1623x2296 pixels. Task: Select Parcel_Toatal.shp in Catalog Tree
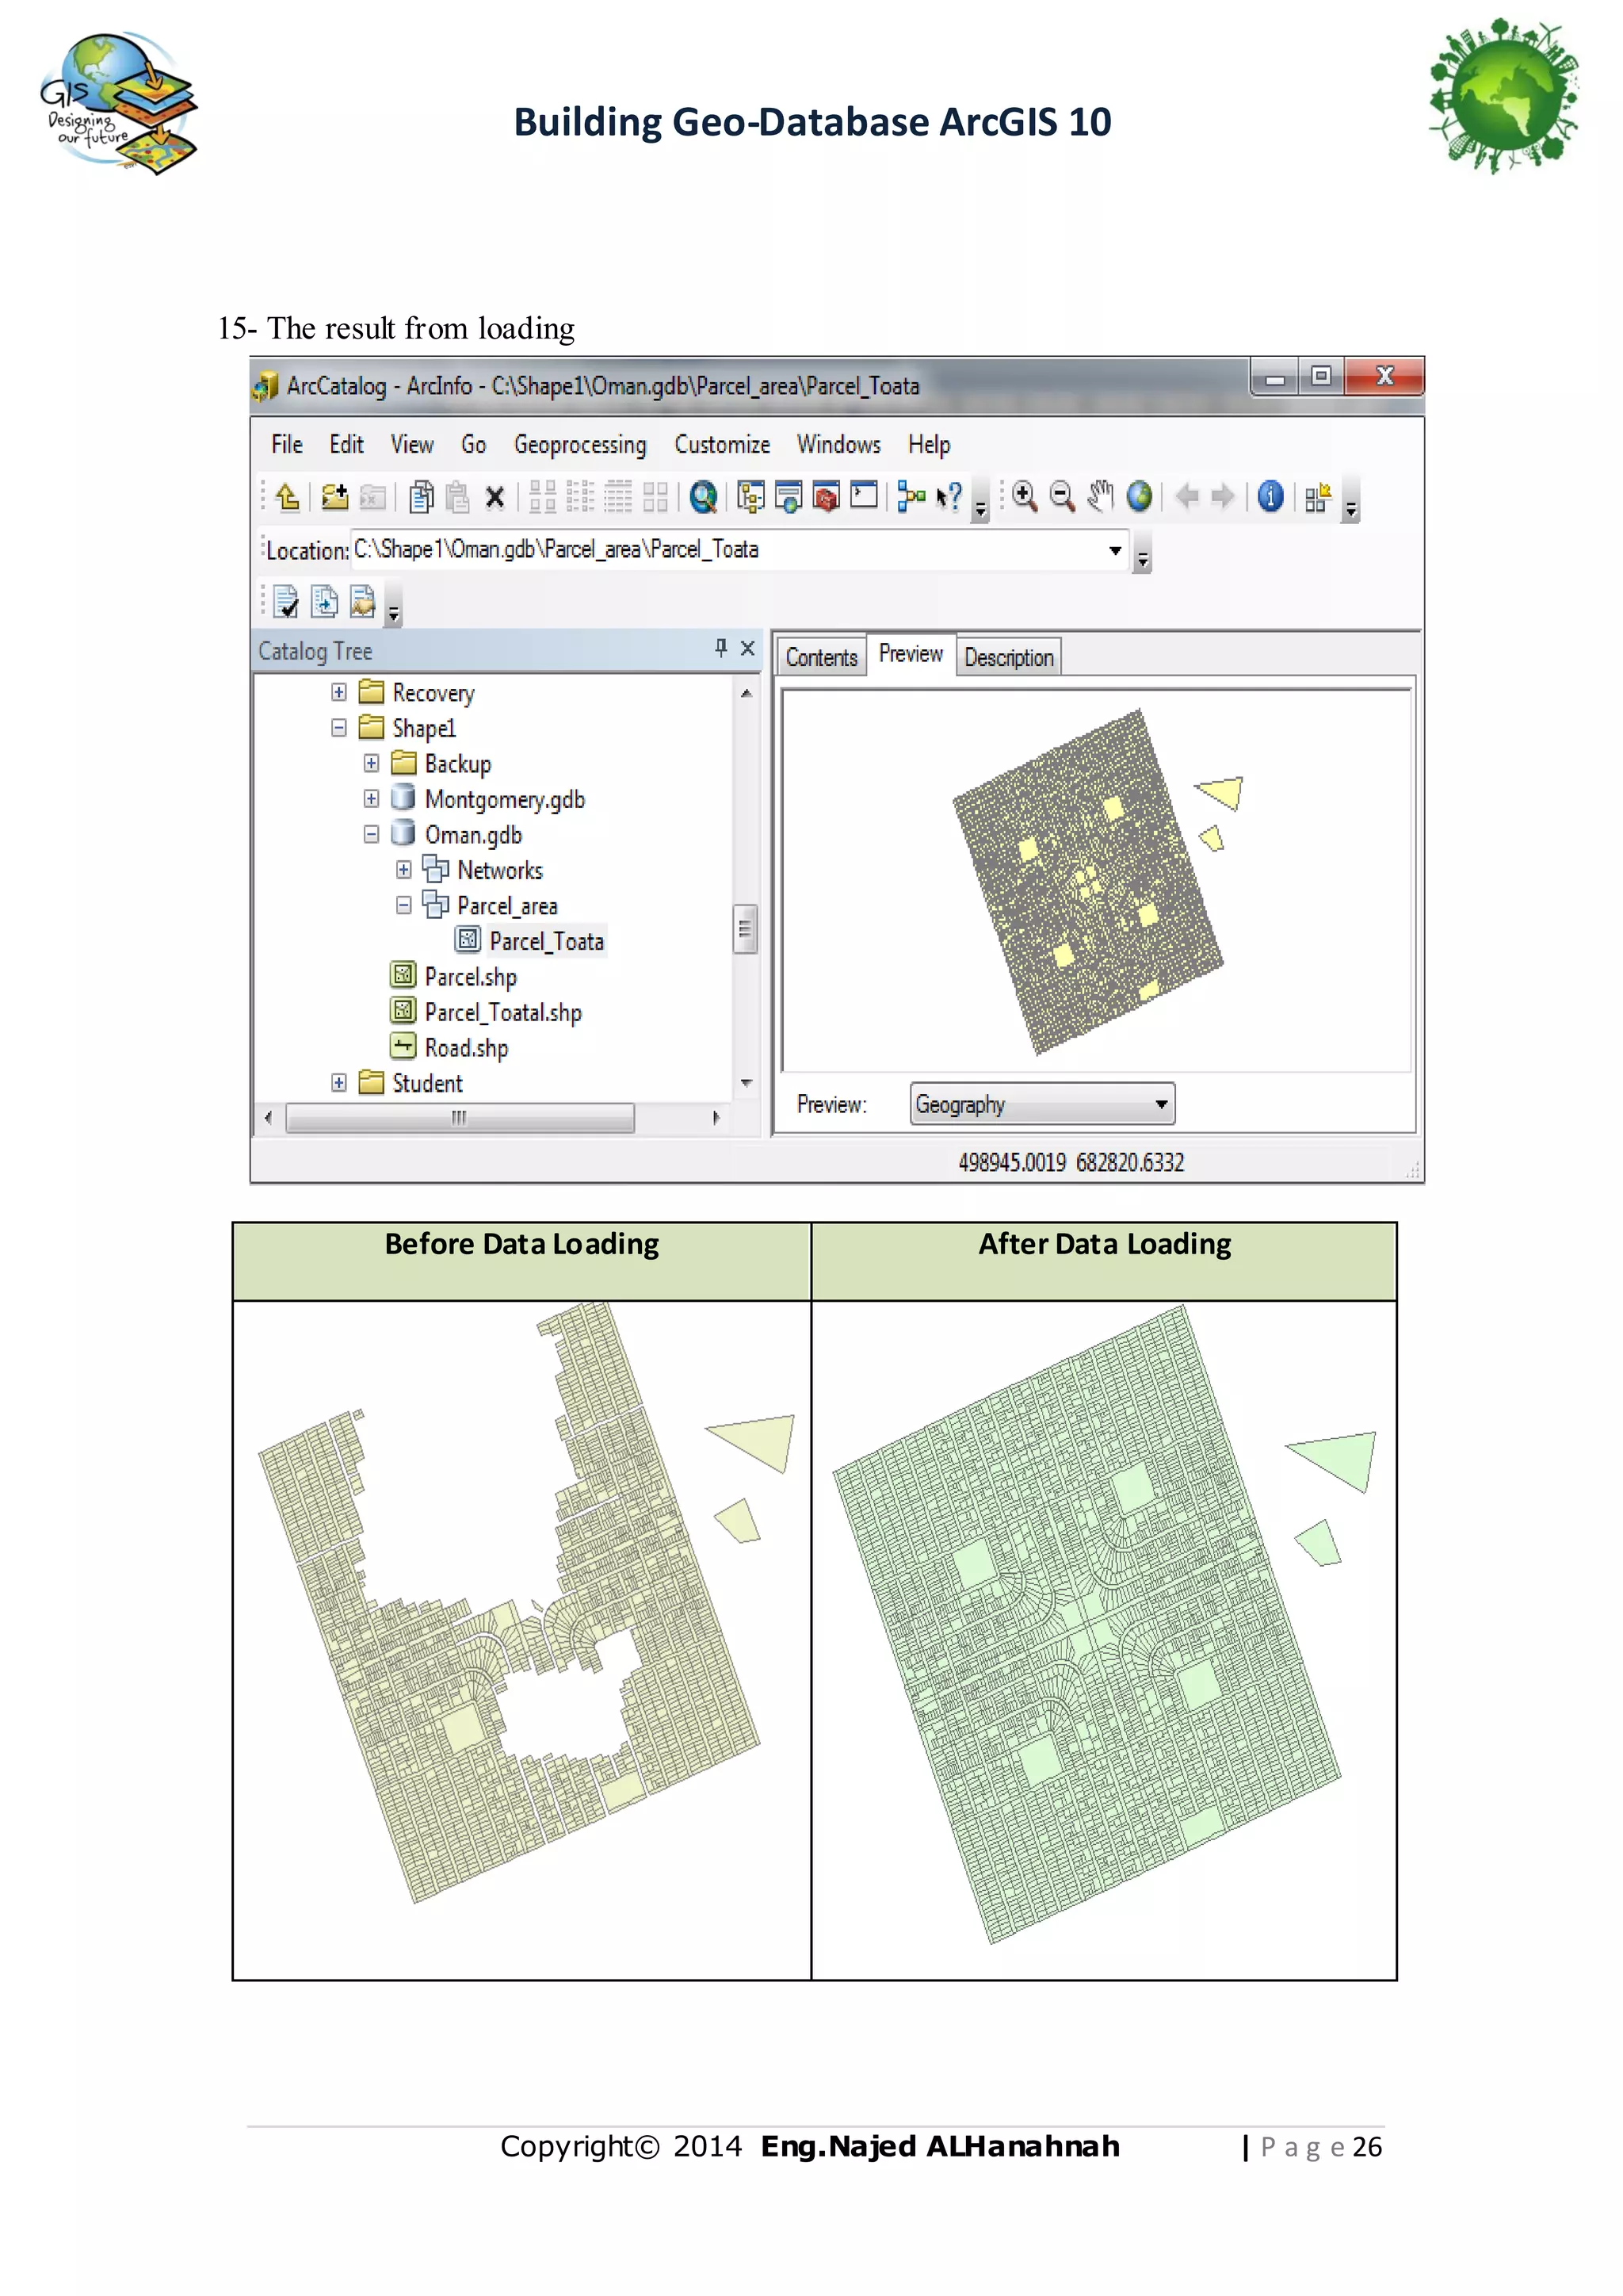(x=502, y=1012)
